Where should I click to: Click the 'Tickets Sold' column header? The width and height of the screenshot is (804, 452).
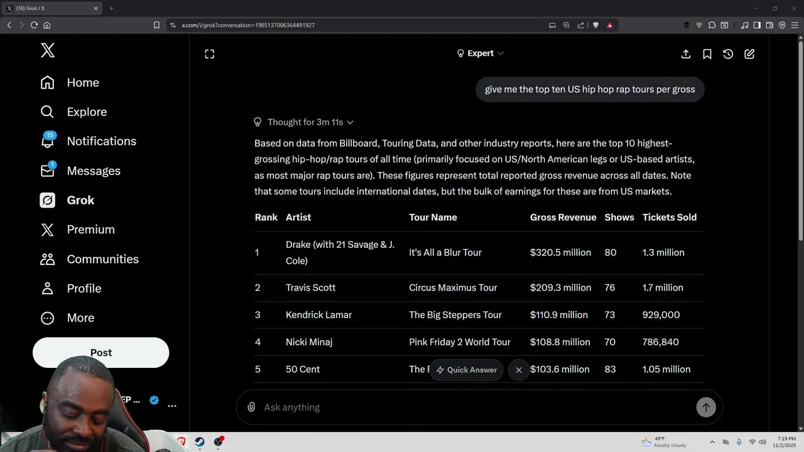click(669, 217)
